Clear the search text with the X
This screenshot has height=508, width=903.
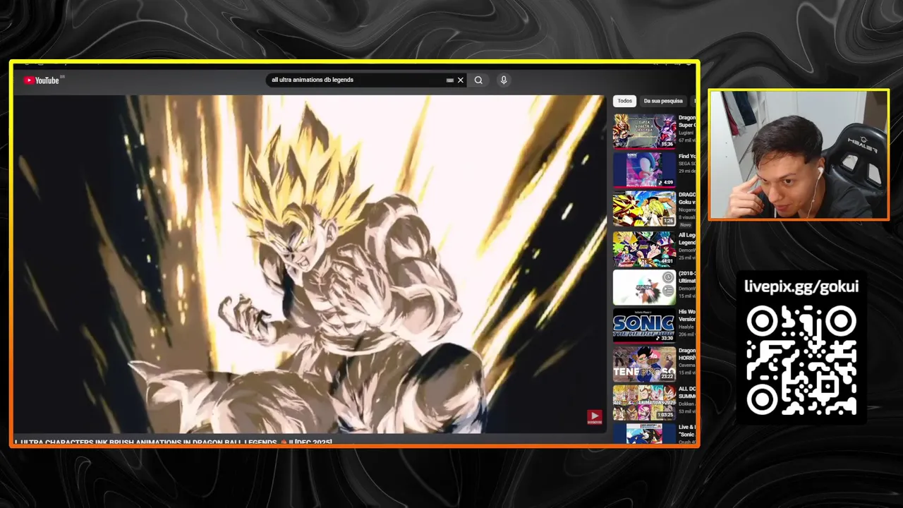point(461,80)
